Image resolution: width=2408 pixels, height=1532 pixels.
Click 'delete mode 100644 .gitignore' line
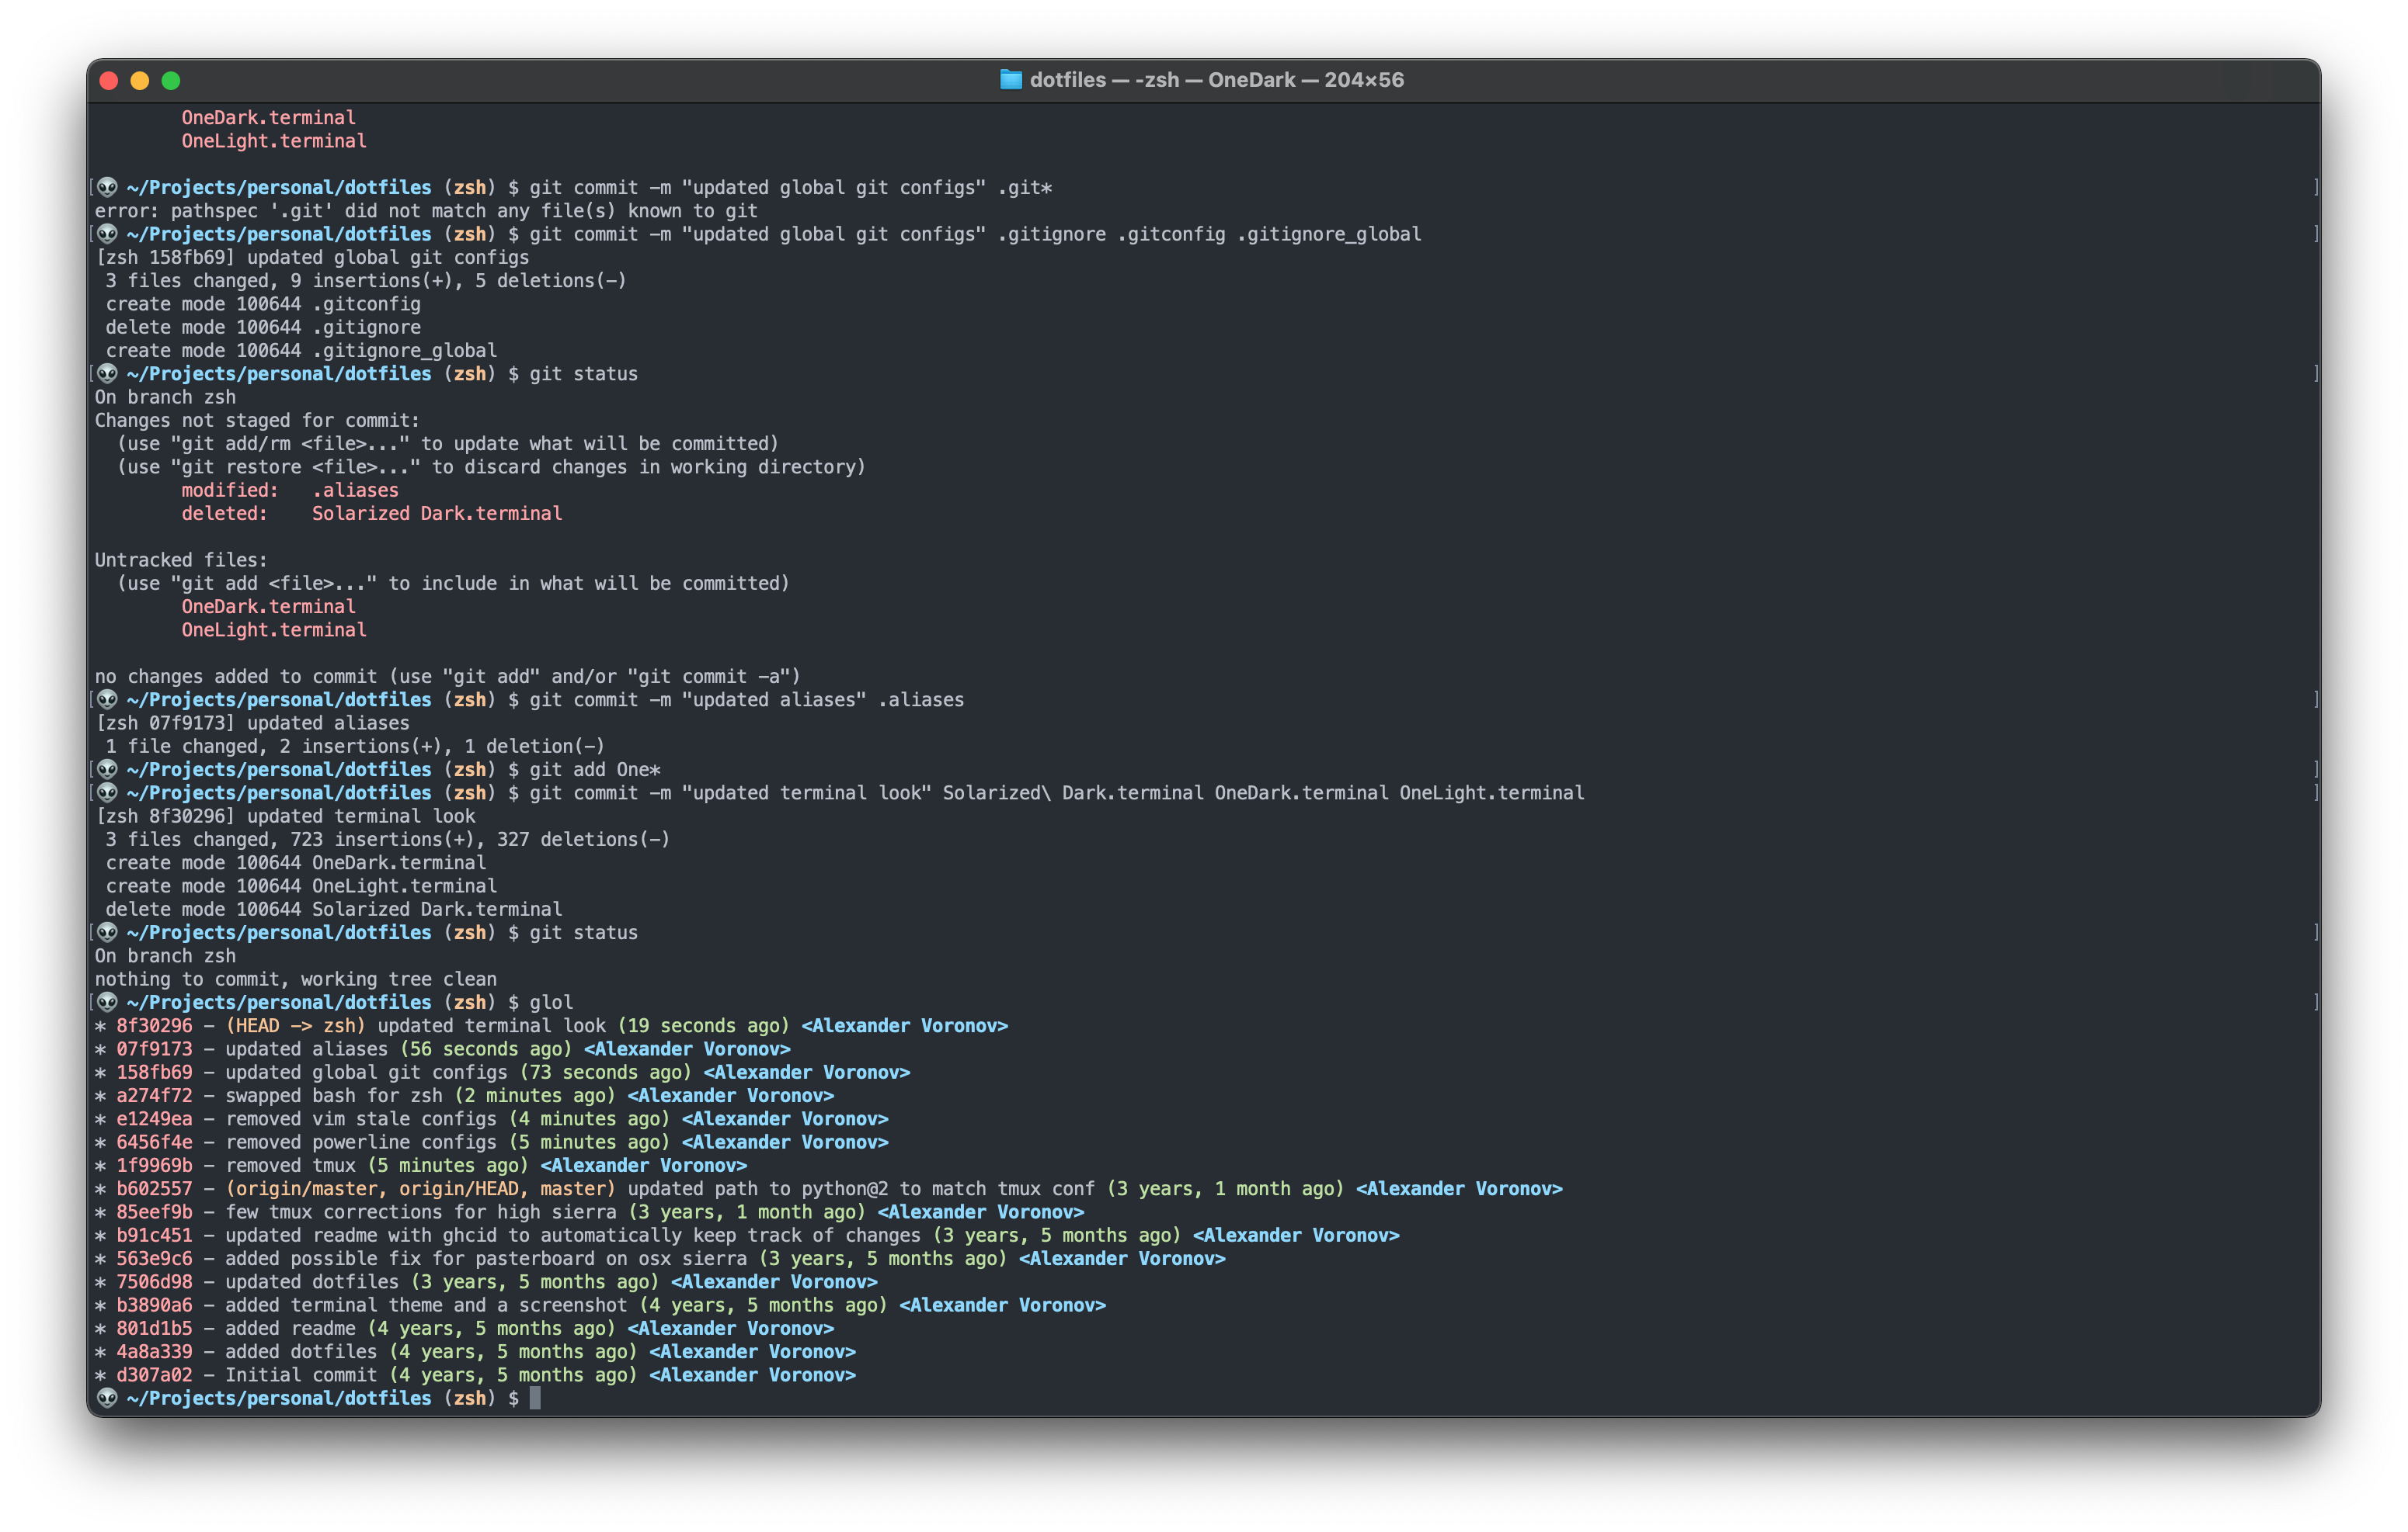coord(263,327)
